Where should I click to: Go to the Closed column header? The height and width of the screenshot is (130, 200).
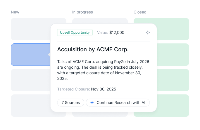click(x=140, y=12)
